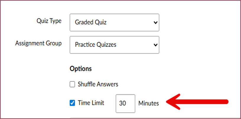Enable the Shuffle Answers checkbox

(x=72, y=84)
